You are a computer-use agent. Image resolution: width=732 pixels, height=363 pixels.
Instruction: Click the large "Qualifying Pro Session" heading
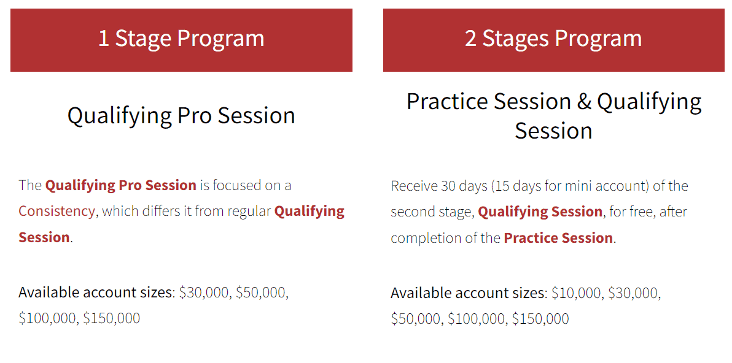click(x=181, y=116)
